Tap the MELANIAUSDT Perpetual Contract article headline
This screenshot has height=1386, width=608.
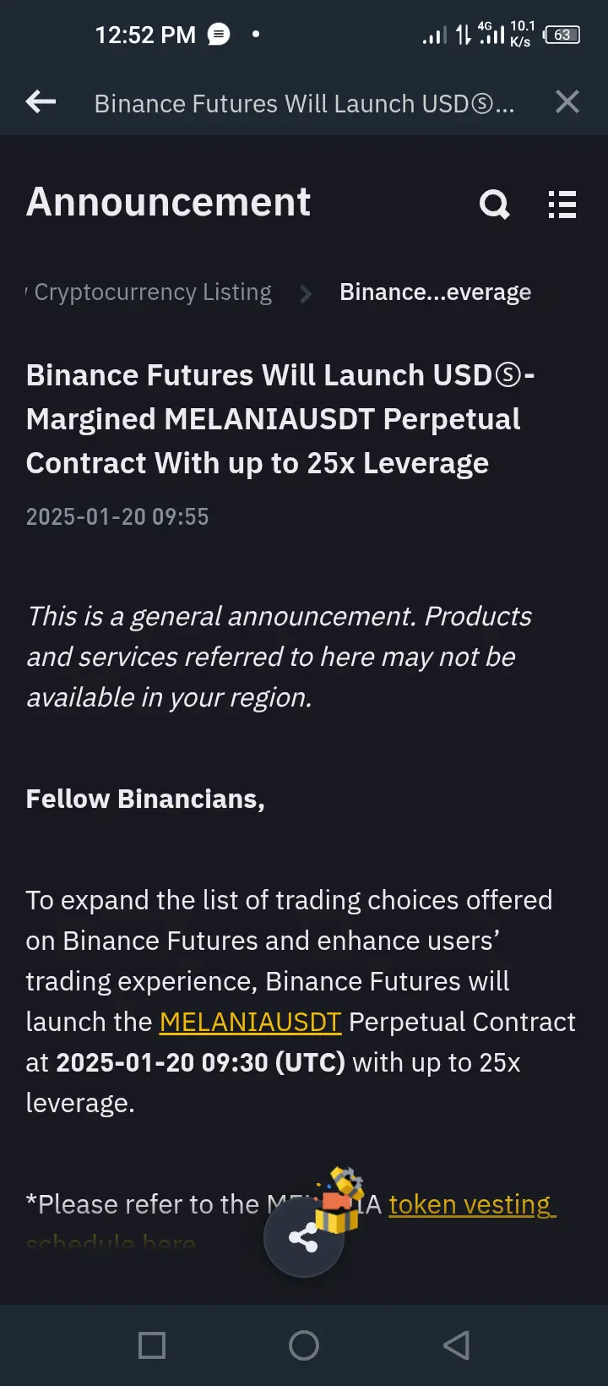click(x=280, y=419)
